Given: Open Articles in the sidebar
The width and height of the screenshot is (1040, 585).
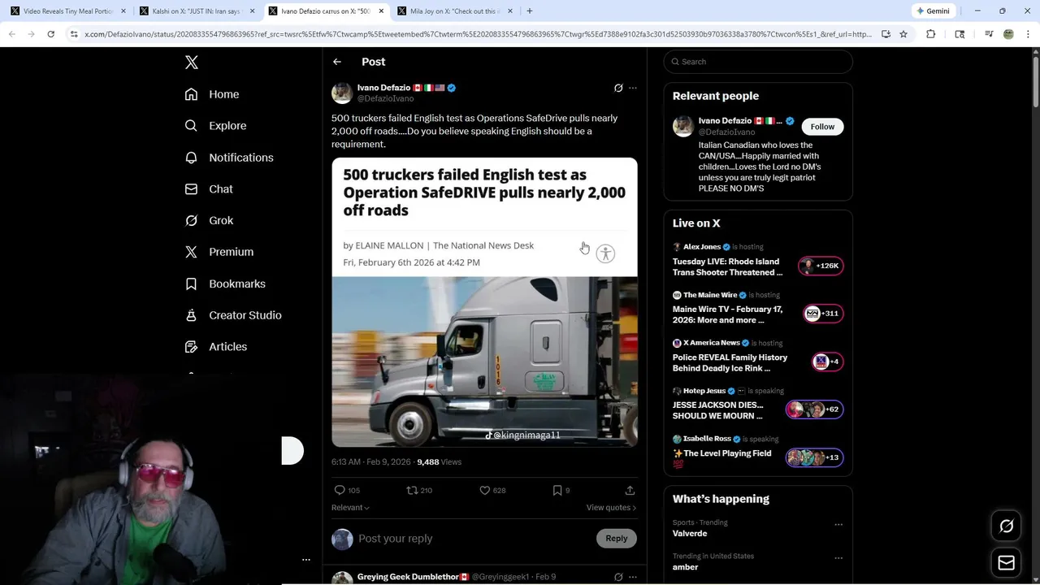Looking at the screenshot, I should pyautogui.click(x=216, y=347).
